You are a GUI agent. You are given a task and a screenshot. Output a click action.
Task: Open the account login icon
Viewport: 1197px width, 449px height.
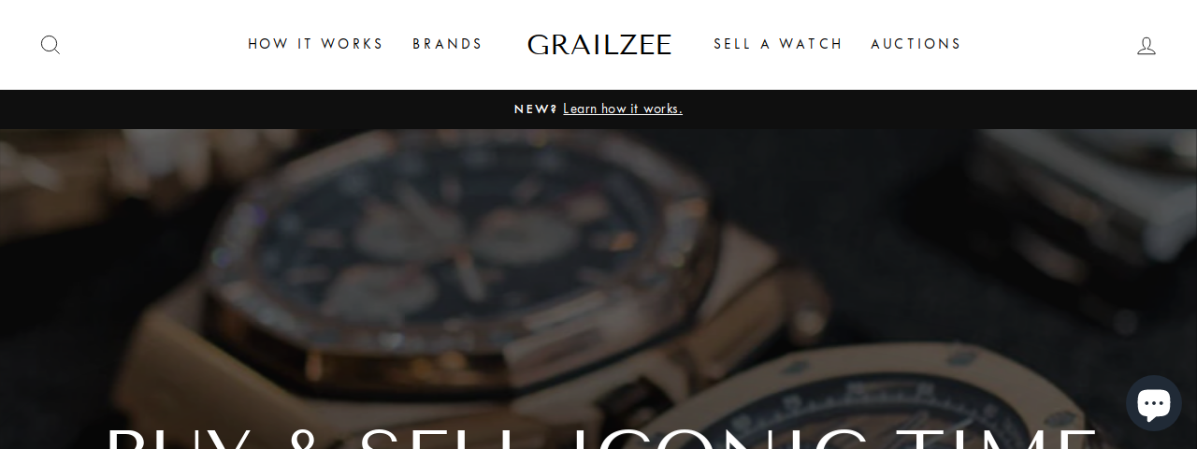coord(1147,45)
